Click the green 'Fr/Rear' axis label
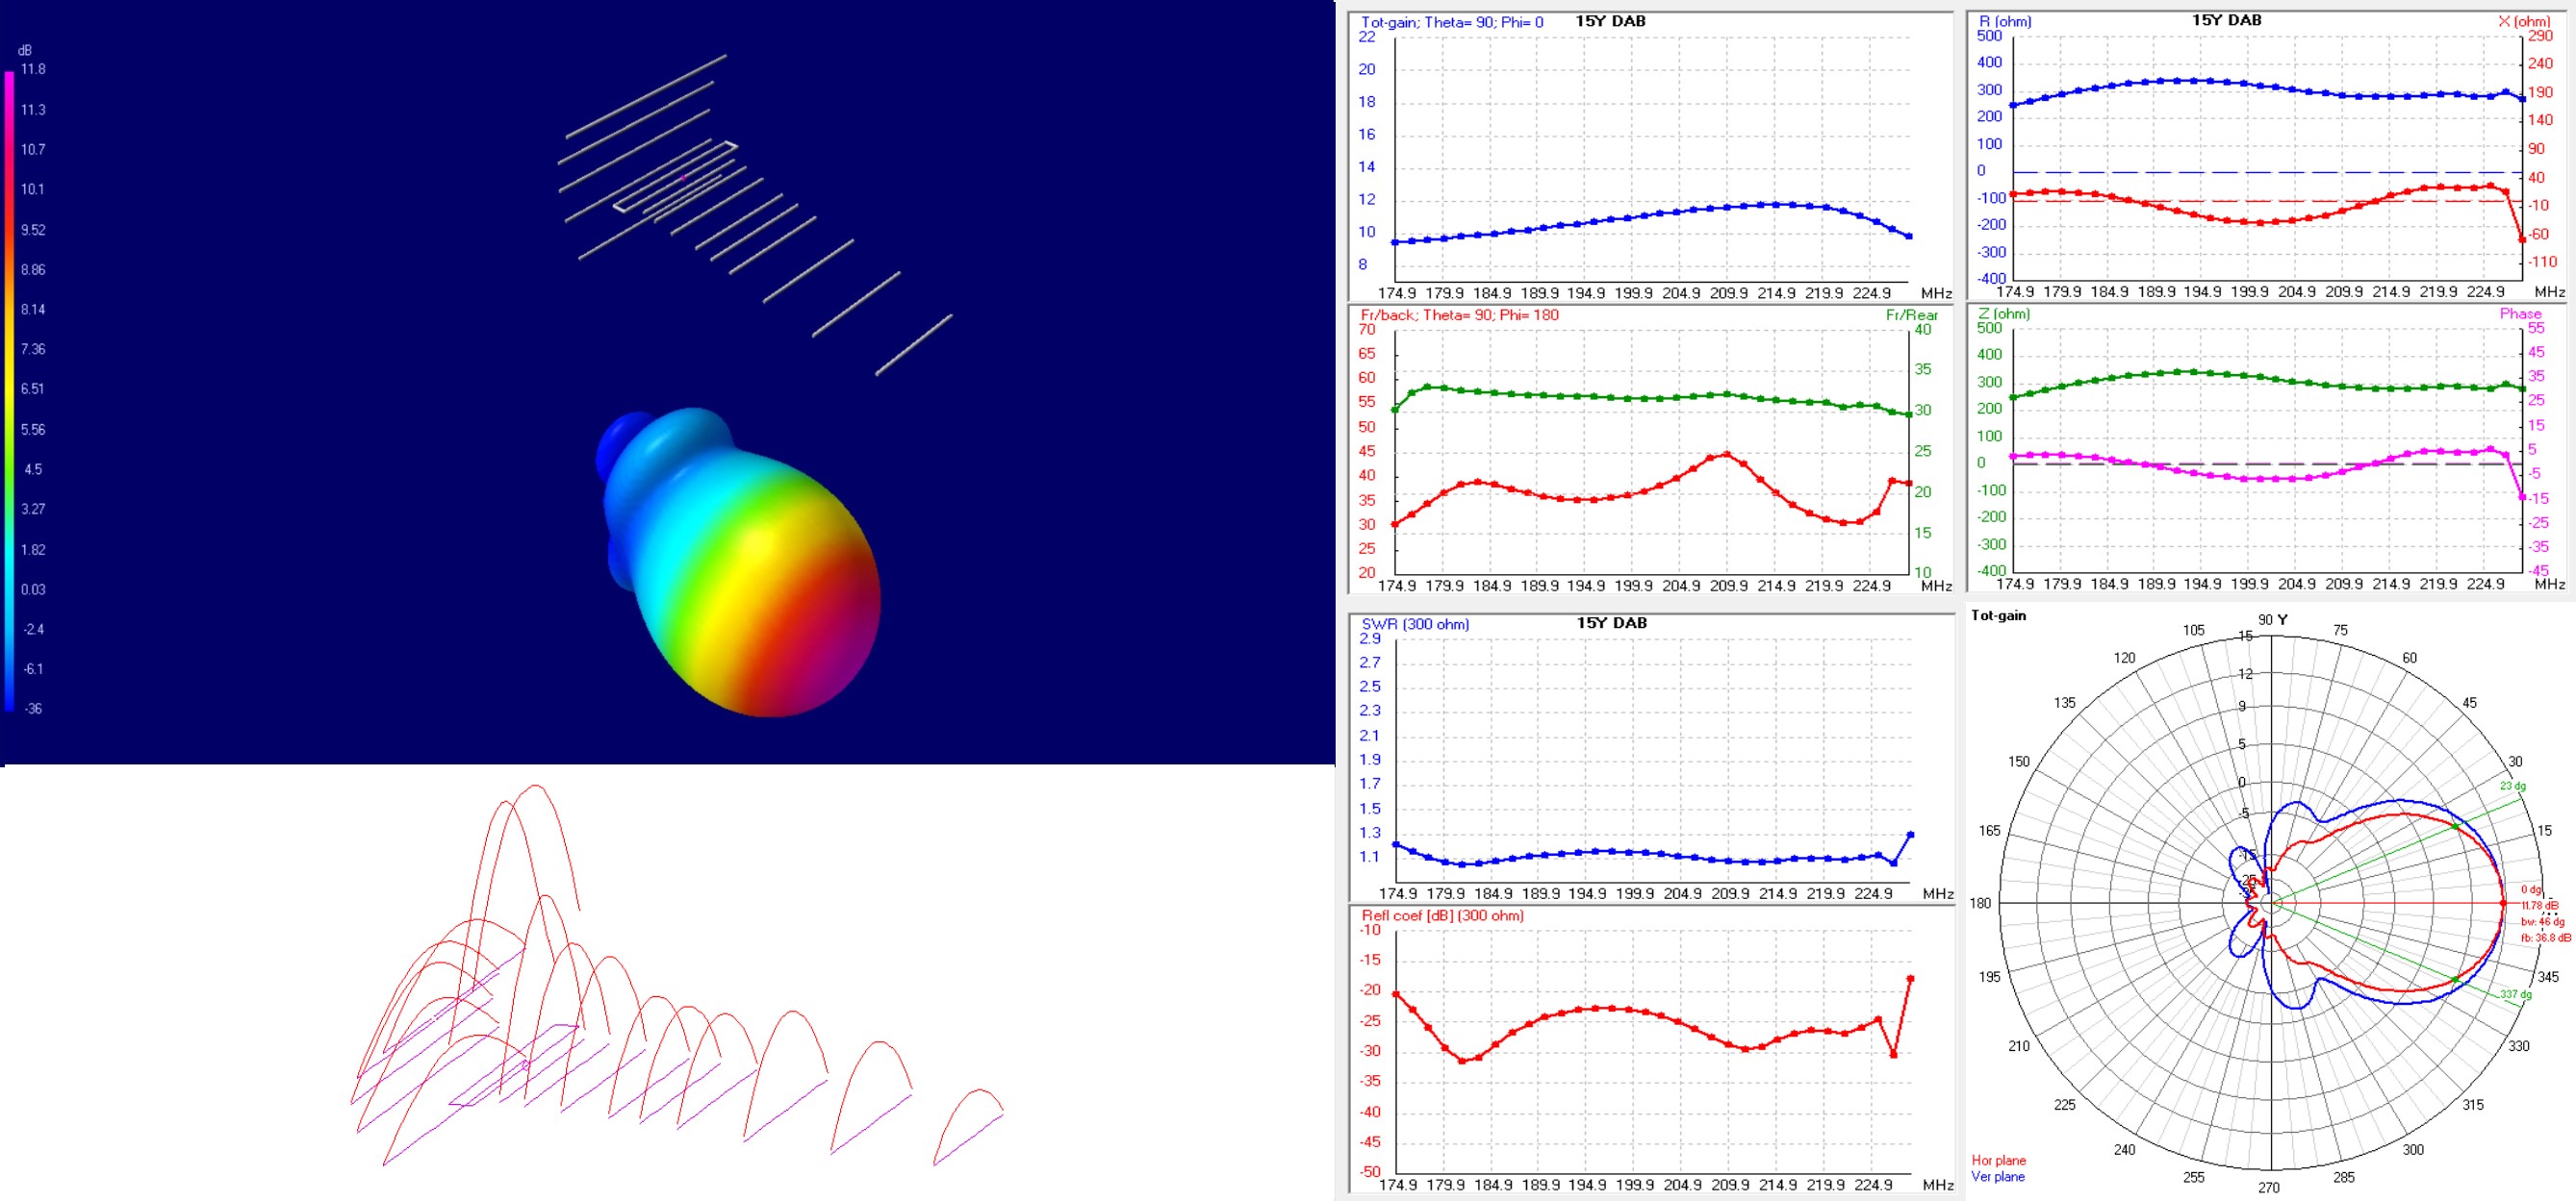The image size is (2576, 1201). pos(1912,314)
